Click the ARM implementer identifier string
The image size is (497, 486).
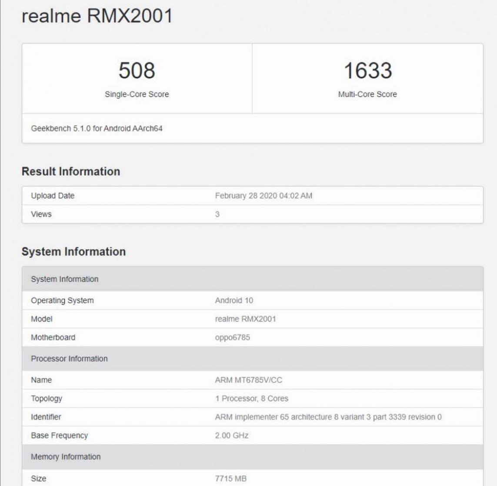pos(328,417)
